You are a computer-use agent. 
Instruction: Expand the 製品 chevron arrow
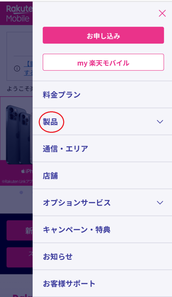point(160,122)
